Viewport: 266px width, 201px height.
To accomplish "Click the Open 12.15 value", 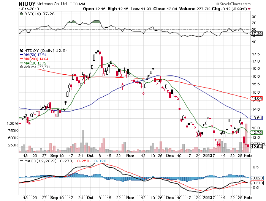I will click(95, 9).
